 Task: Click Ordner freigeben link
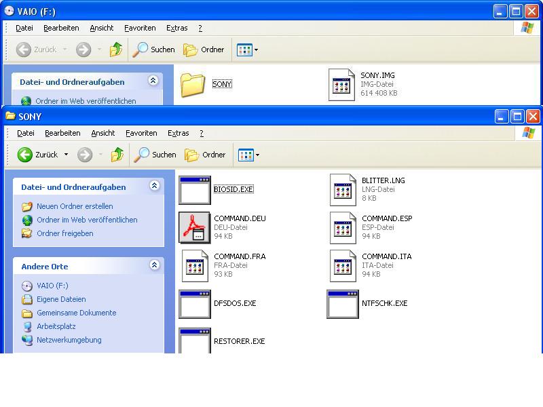(65, 233)
